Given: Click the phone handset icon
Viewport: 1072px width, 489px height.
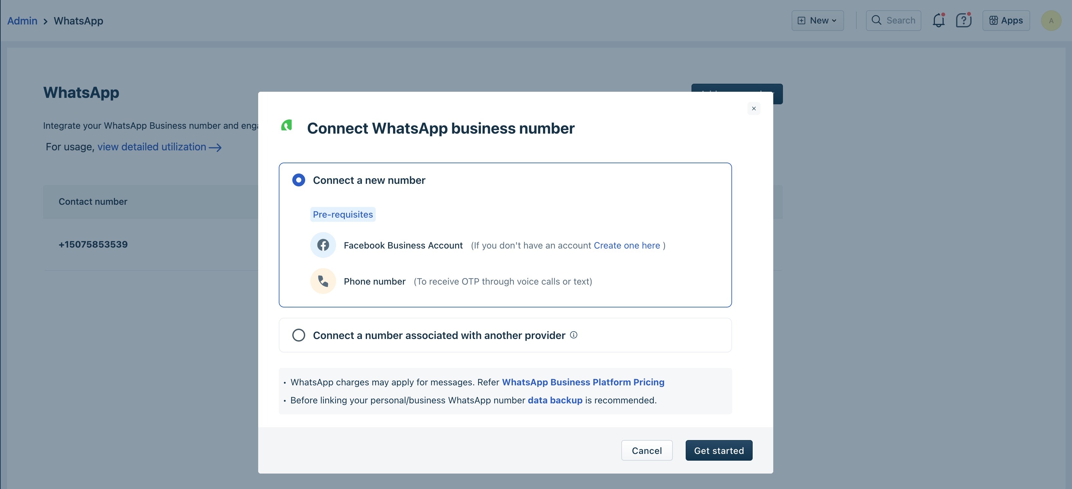Looking at the screenshot, I should 323,281.
